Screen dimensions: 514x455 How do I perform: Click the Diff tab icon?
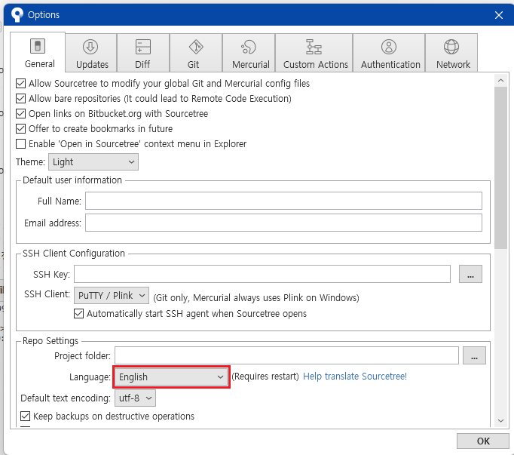click(x=143, y=47)
